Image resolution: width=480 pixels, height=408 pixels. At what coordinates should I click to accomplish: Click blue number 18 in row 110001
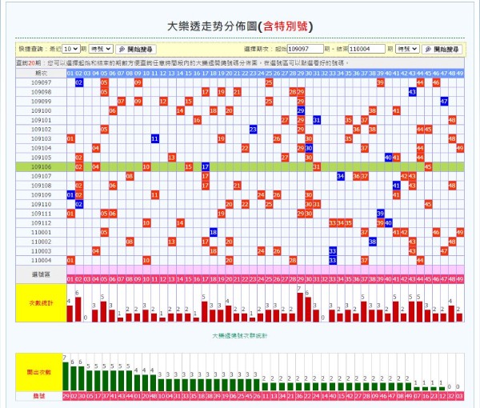click(x=214, y=232)
